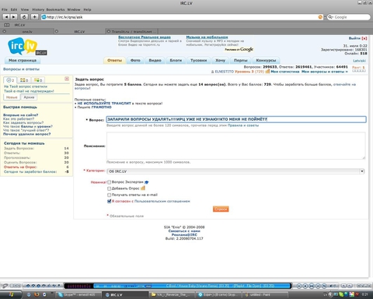Open the Впервые на сайте? link
373x299 pixels.
21,115
